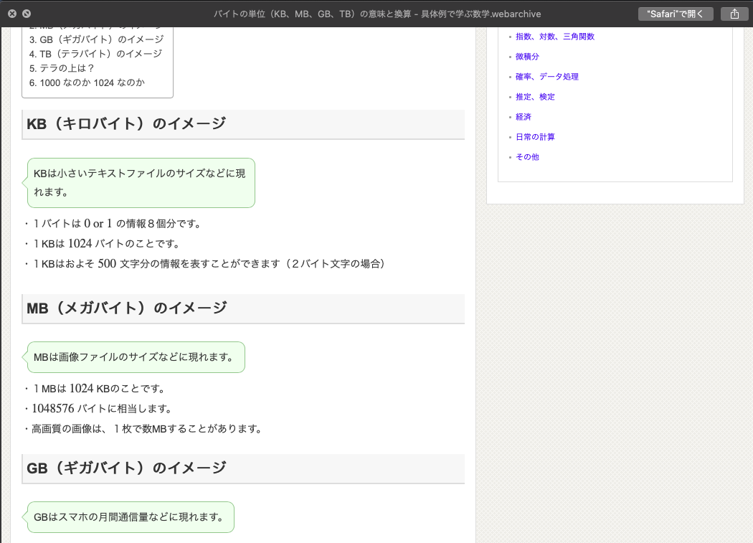The image size is (753, 543).
Task: Close the Quick Look preview window
Action: coord(11,14)
